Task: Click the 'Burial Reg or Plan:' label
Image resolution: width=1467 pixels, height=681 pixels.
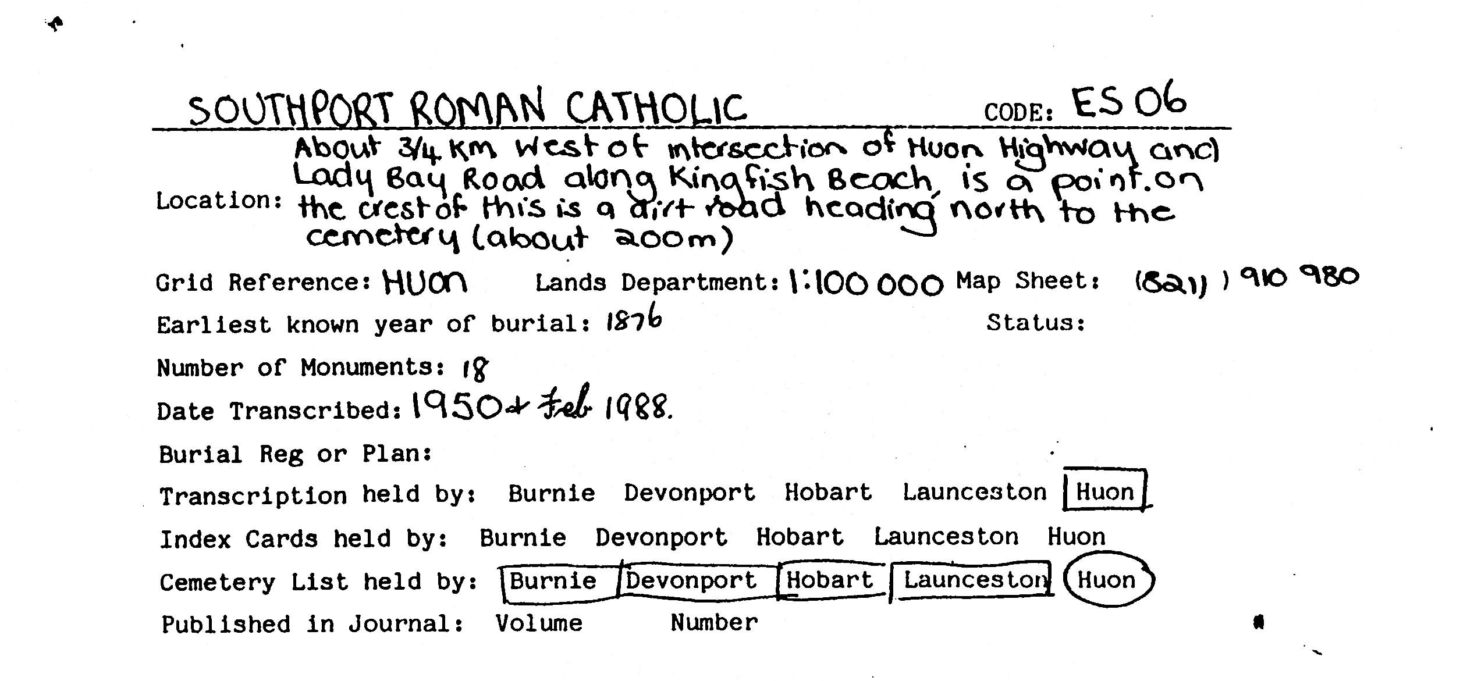Action: (x=296, y=454)
